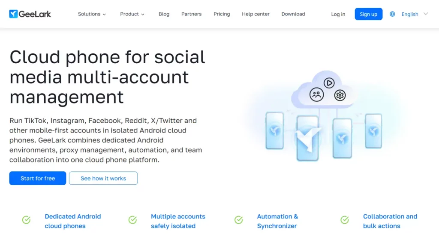Click the people icon in the cloud
The image size is (439, 239).
[317, 94]
